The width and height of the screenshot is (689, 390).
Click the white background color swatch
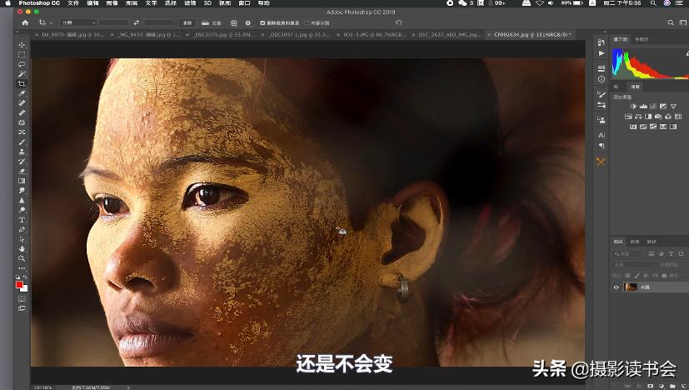tap(25, 289)
